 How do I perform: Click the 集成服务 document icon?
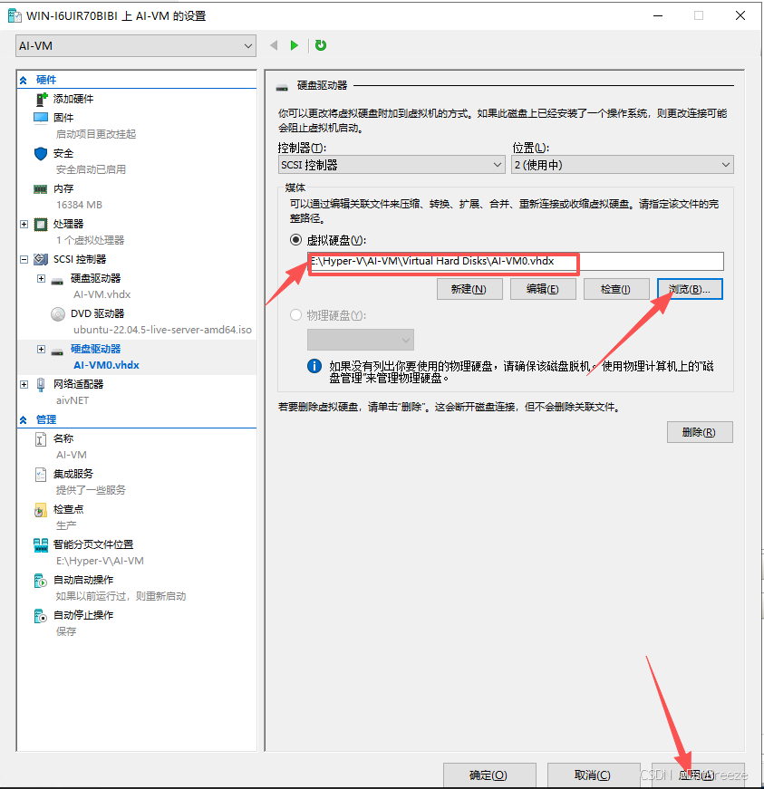pos(41,475)
